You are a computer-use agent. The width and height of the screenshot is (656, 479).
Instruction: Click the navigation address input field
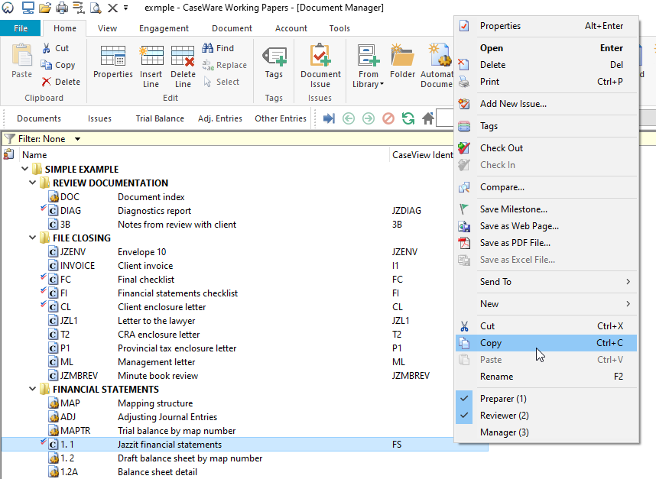445,118
